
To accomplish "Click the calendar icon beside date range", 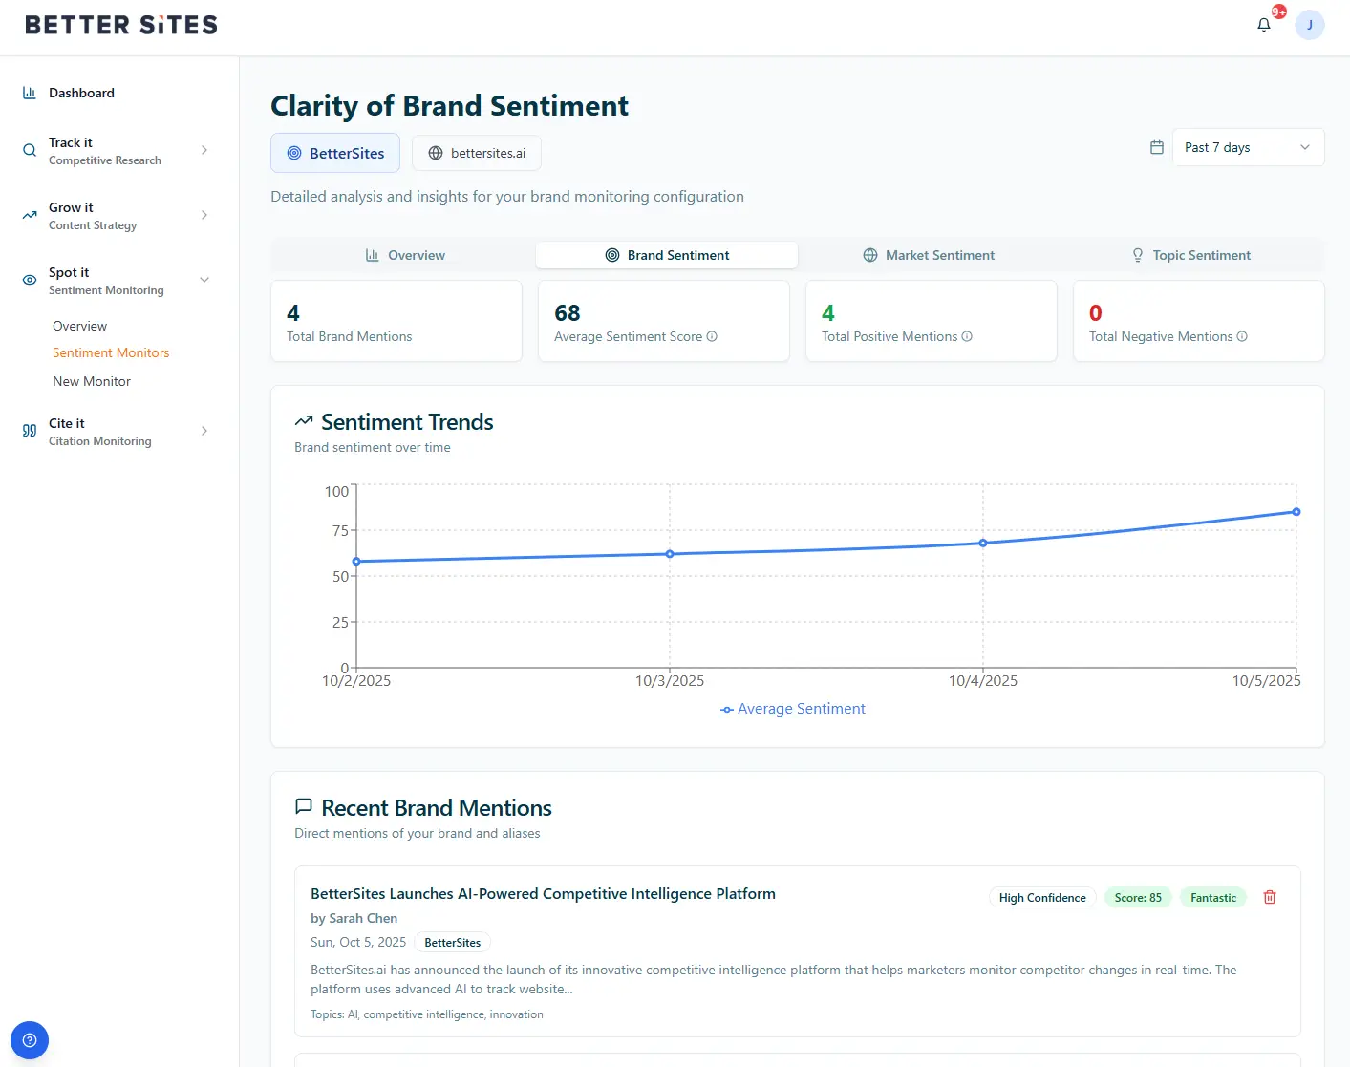I will coord(1156,147).
